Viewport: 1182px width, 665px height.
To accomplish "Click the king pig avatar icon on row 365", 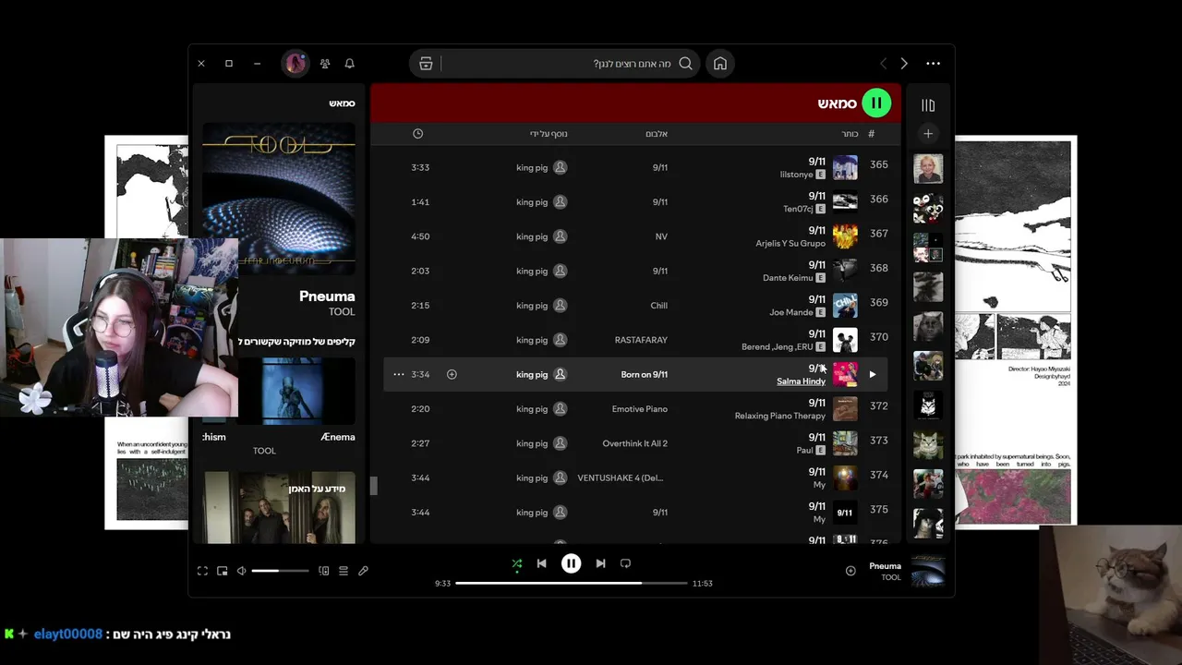I will pyautogui.click(x=561, y=167).
